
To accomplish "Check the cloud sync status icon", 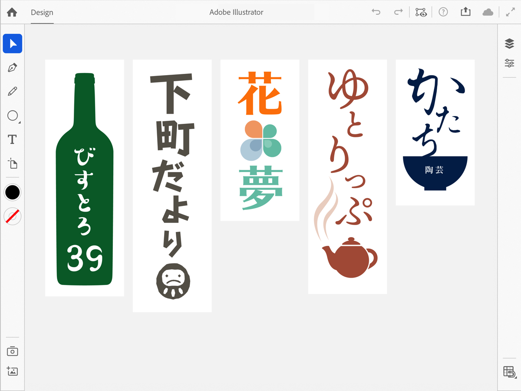I will (488, 12).
